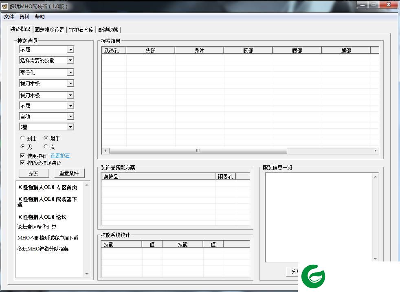Open 《怪物猎人OL》专区首页 link

(x=47, y=187)
